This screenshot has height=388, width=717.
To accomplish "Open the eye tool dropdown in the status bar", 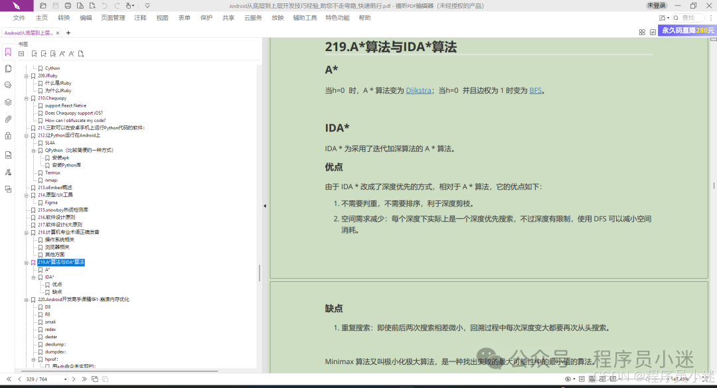I will (573, 379).
